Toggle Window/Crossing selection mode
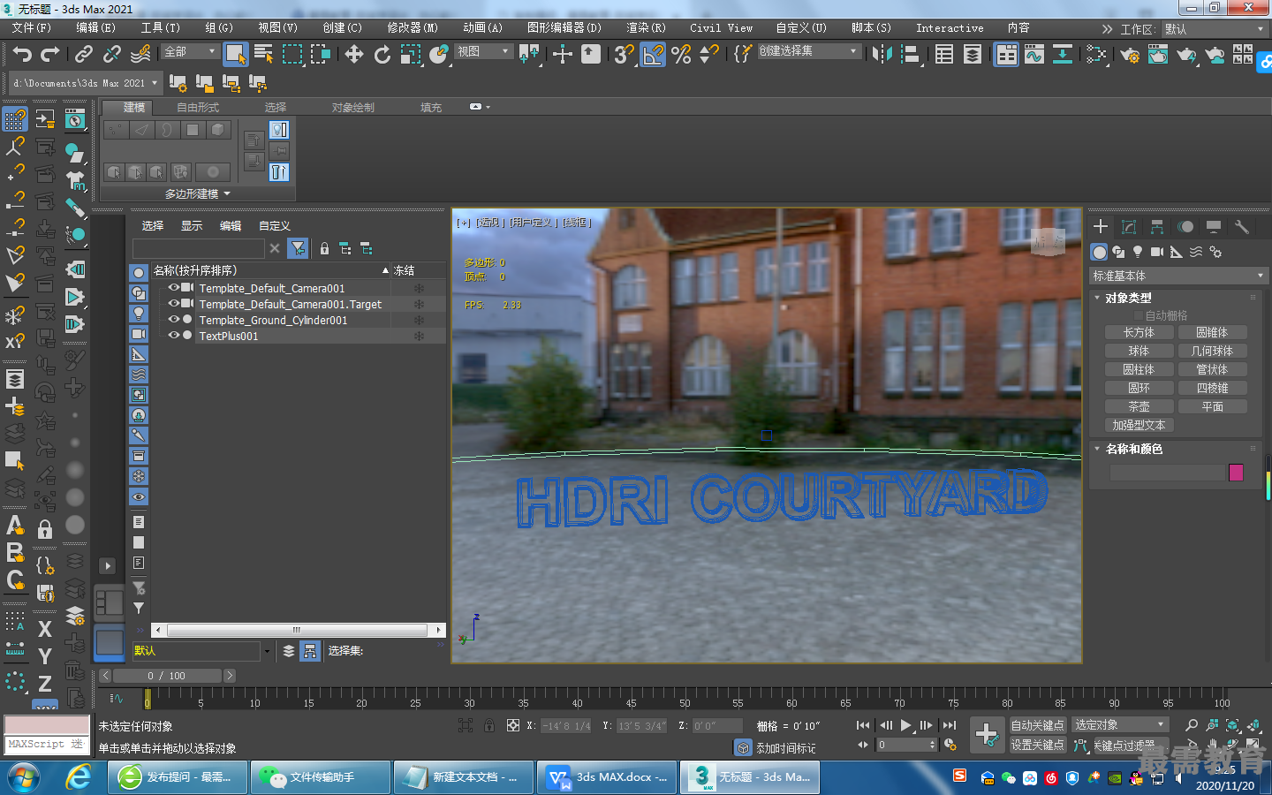The image size is (1272, 795). tap(320, 54)
